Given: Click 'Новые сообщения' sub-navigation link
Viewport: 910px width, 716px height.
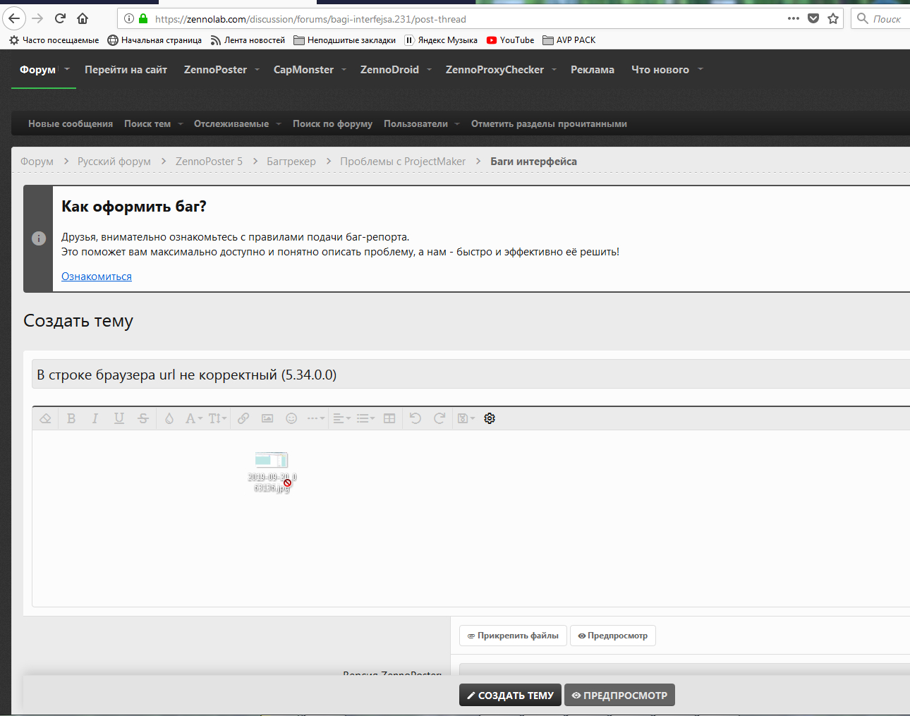Looking at the screenshot, I should 71,124.
